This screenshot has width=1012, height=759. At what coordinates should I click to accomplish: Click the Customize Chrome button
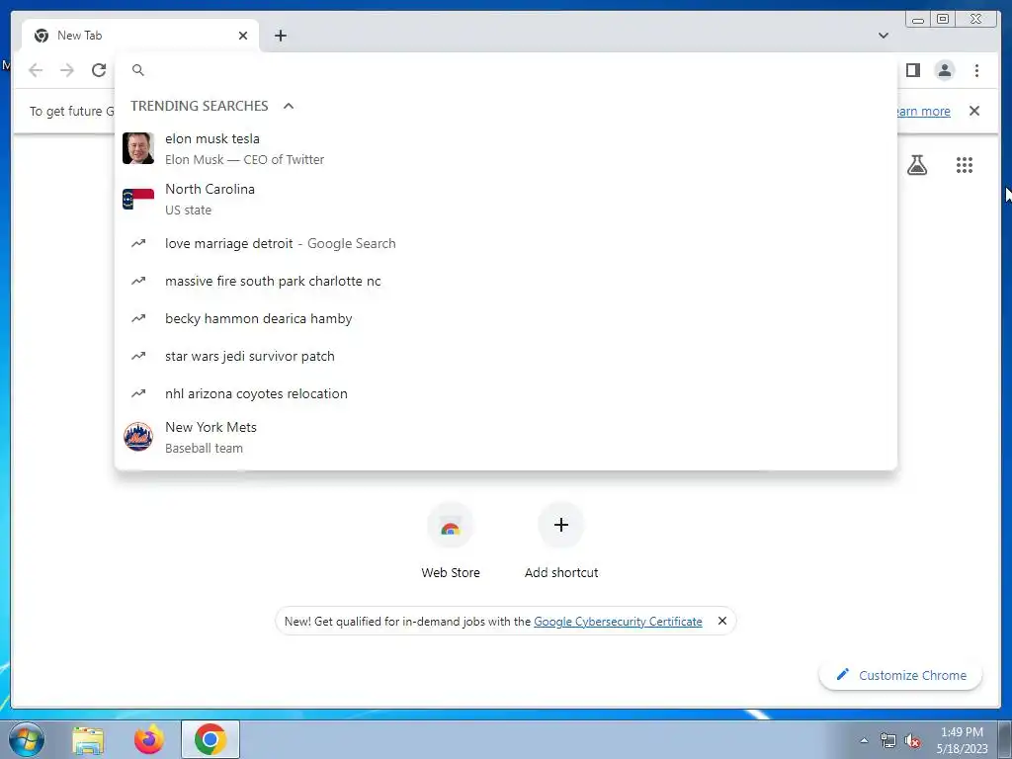point(901,675)
